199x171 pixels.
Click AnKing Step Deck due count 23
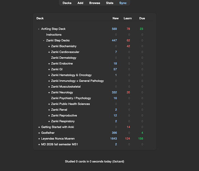pyautogui.click(x=141, y=29)
